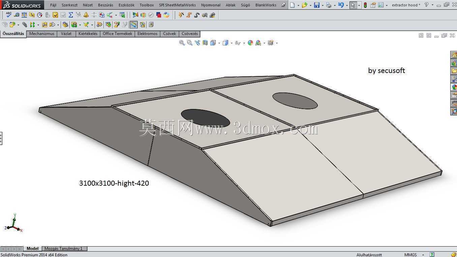The image size is (457, 257).
Task: Open the Measure tool
Action: (x=17, y=15)
